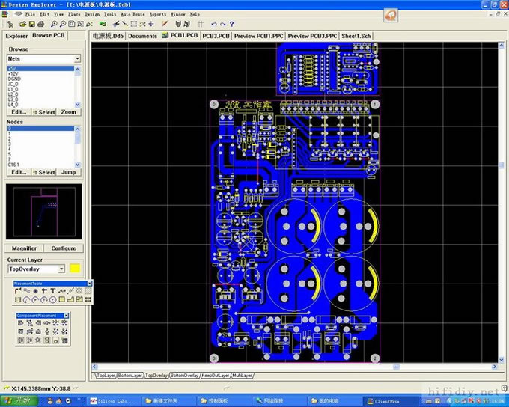Viewport: 509px width, 407px height.
Task: Click the Save document toolbar icon
Action: [31, 24]
